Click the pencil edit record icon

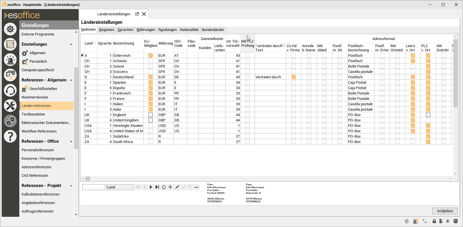click(177, 187)
